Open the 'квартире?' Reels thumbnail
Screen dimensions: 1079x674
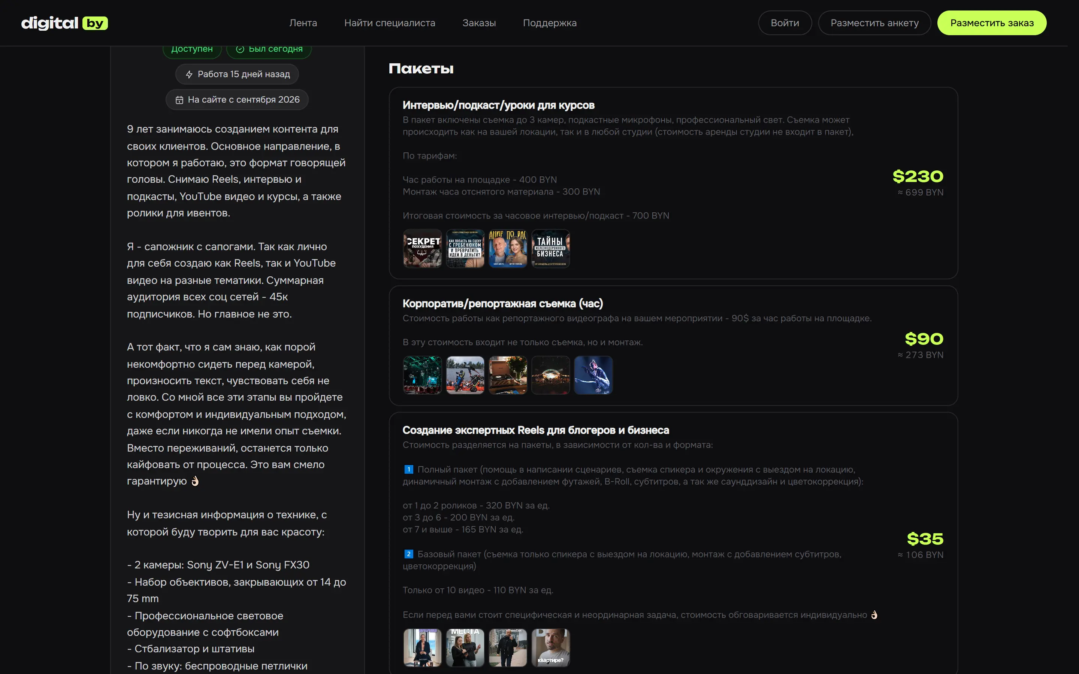pos(551,648)
